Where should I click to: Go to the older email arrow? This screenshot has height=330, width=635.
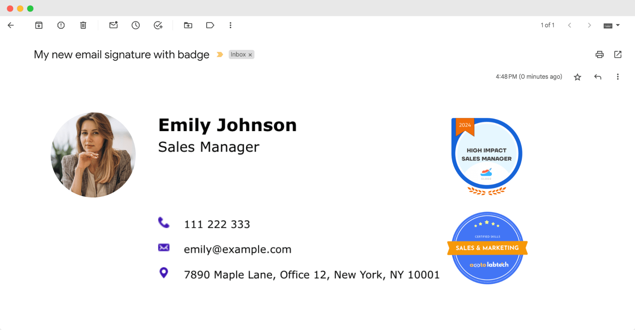pyautogui.click(x=589, y=25)
